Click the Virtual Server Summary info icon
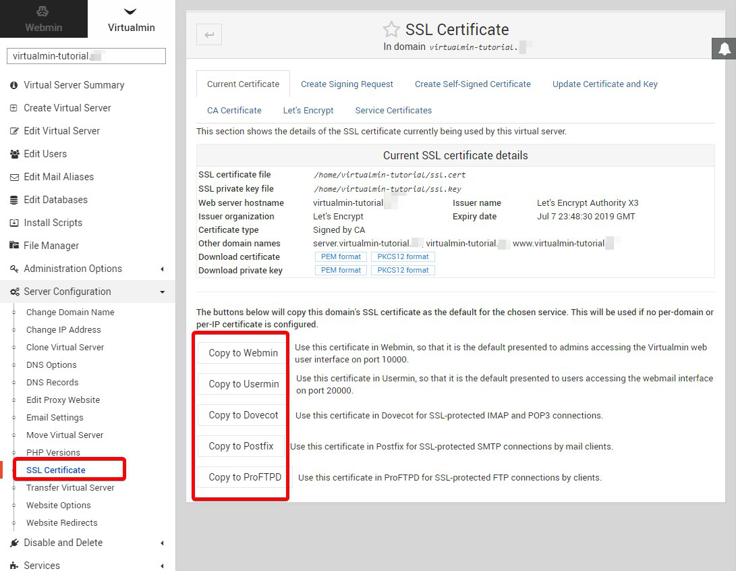 14,85
